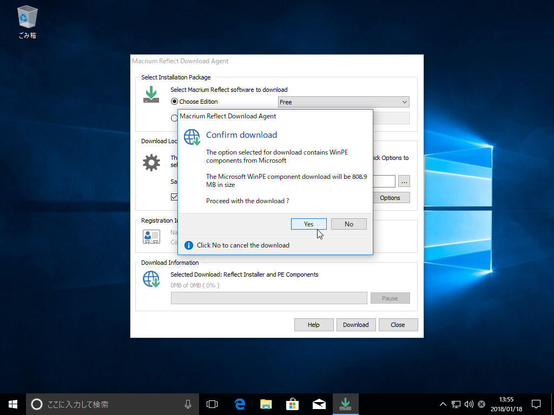Open the clock showing 13:55
This screenshot has height=415, width=554.
pos(506,404)
